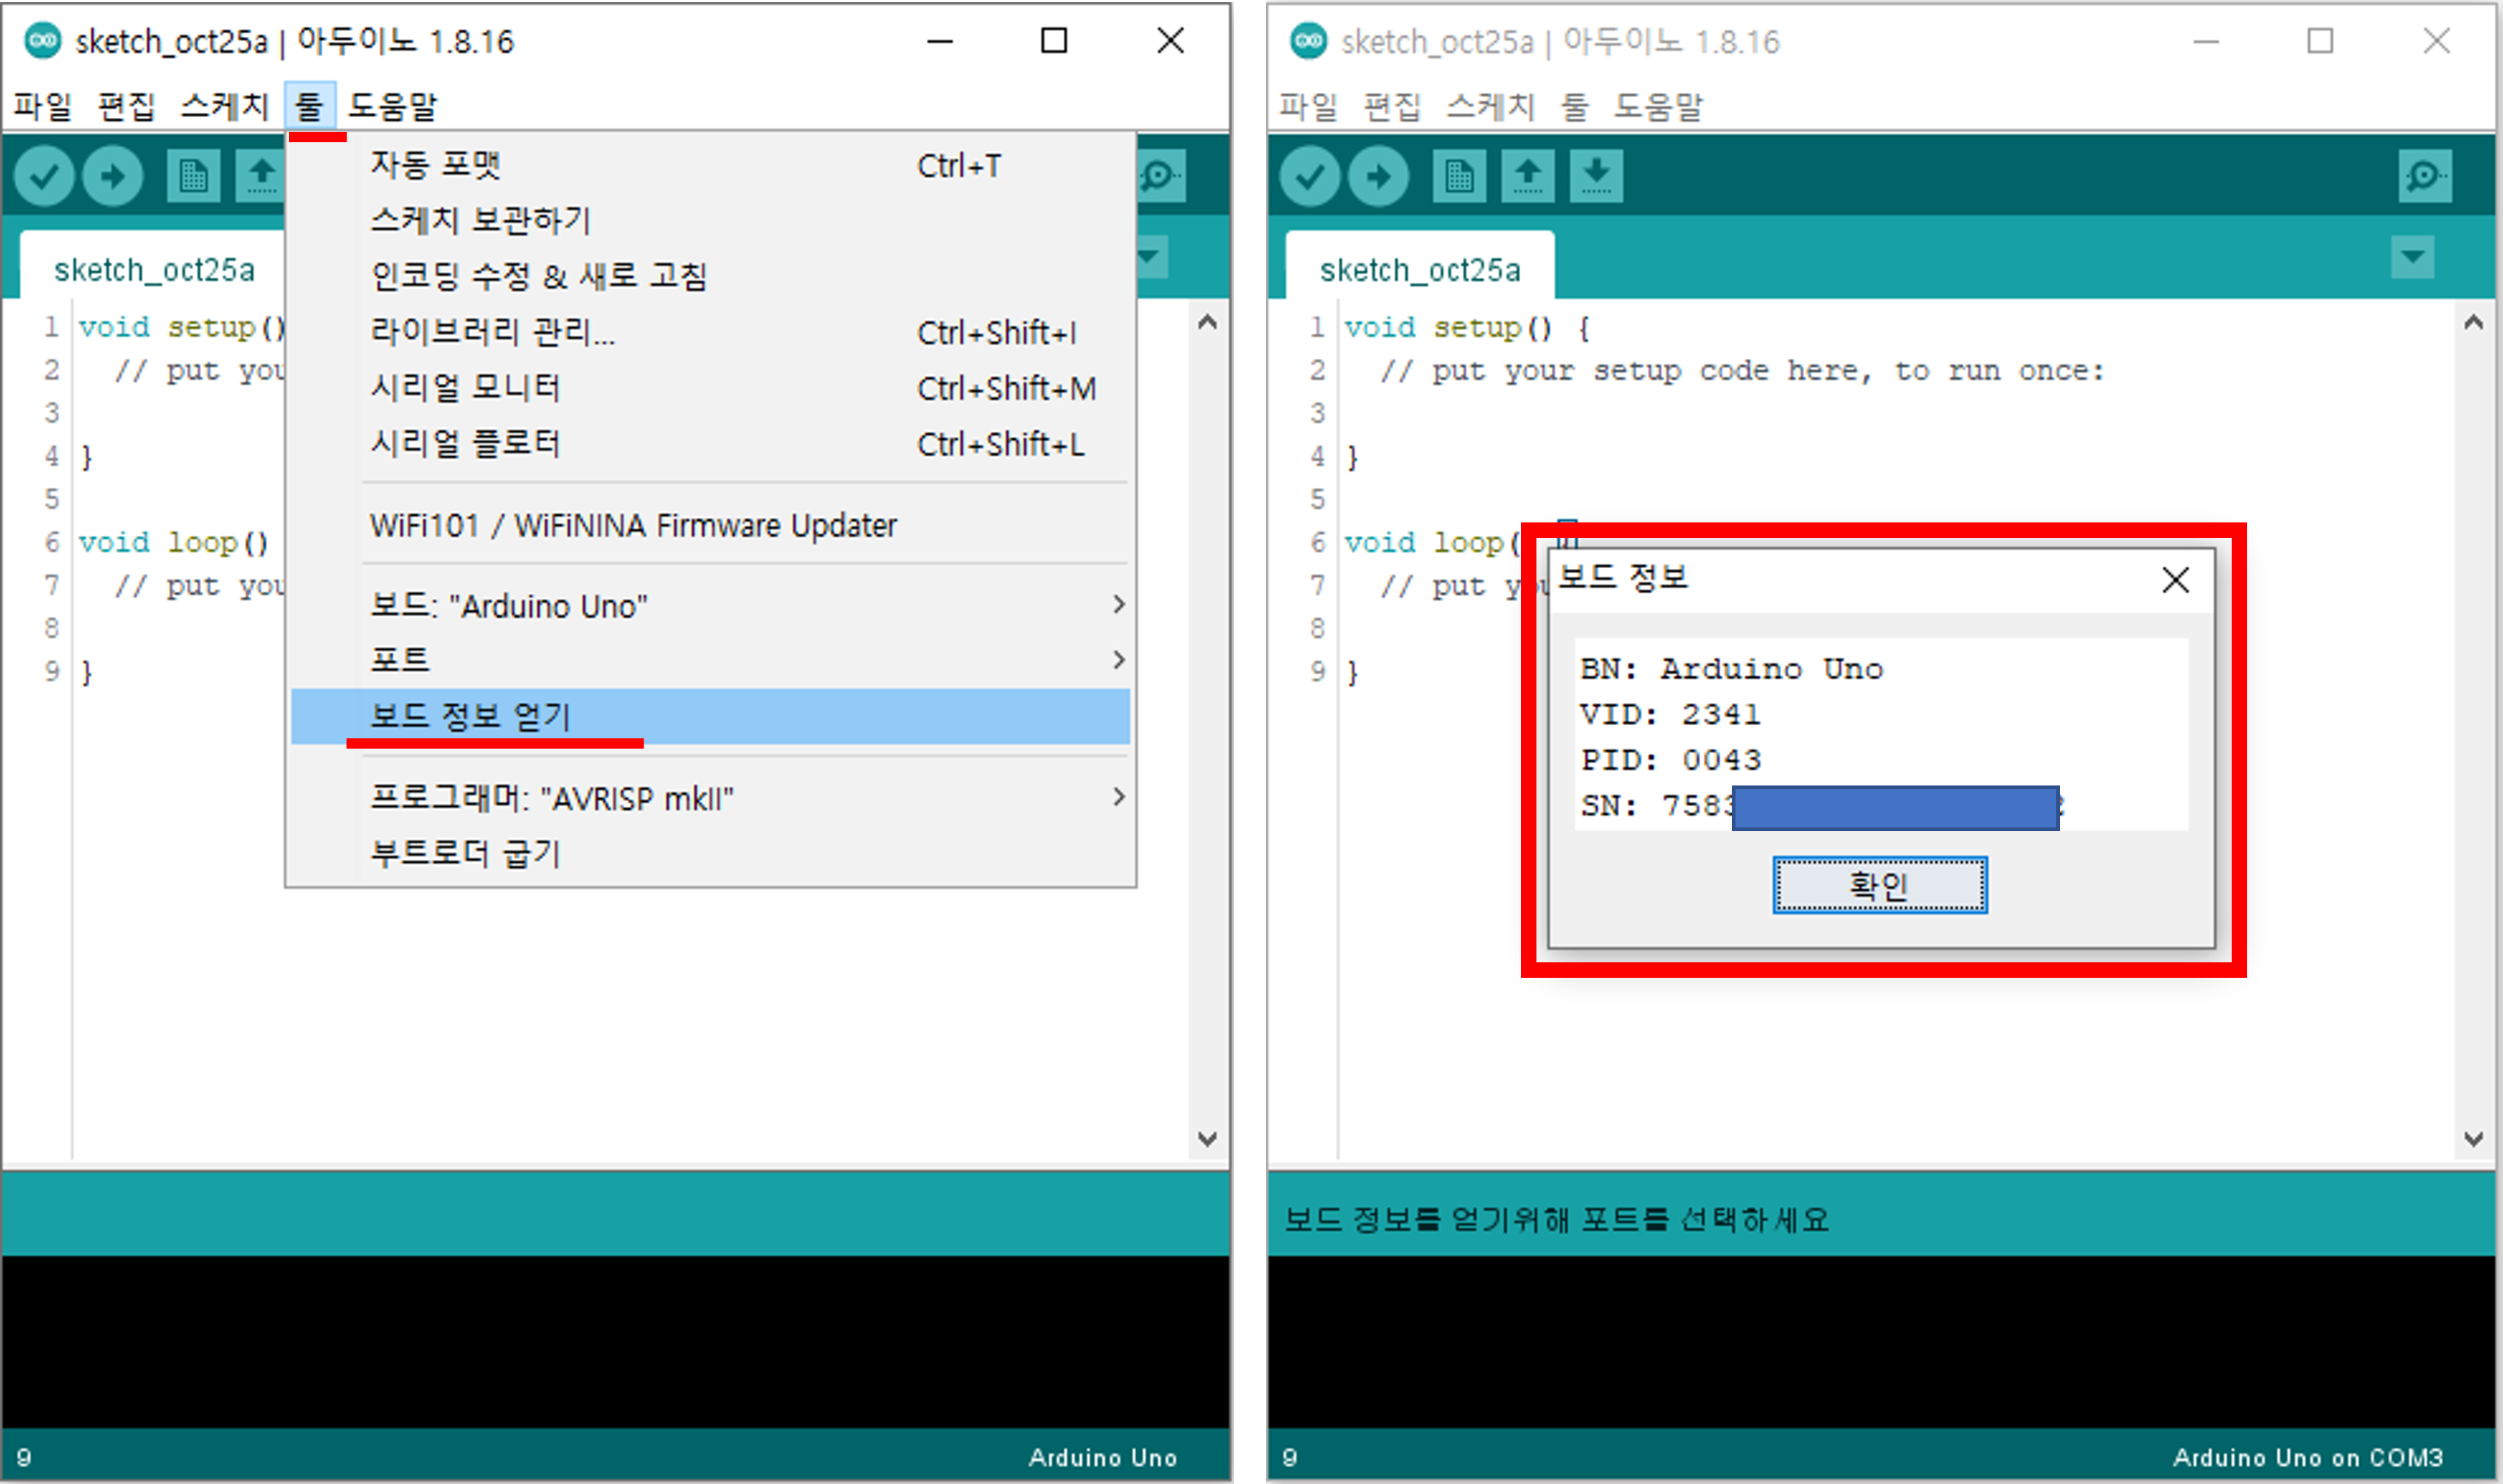Screen dimensions: 2503x1484
Task: Click Verify checkmark icon in right window
Action: pyautogui.click(x=1309, y=177)
